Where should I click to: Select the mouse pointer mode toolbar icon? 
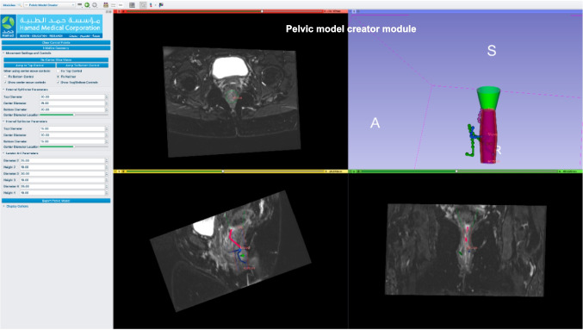point(143,5)
